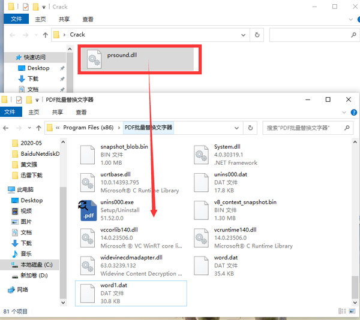Click search magnifier in Crack window

coord(353,35)
